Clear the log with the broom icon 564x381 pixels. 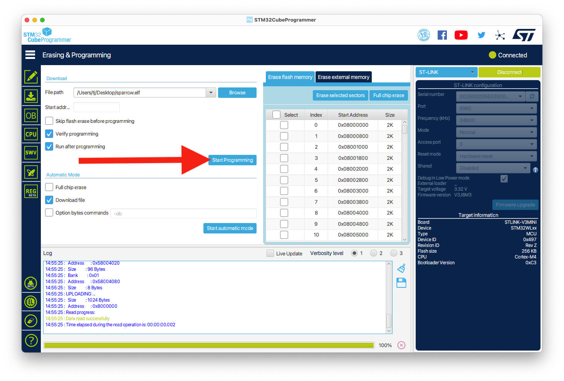pyautogui.click(x=401, y=268)
